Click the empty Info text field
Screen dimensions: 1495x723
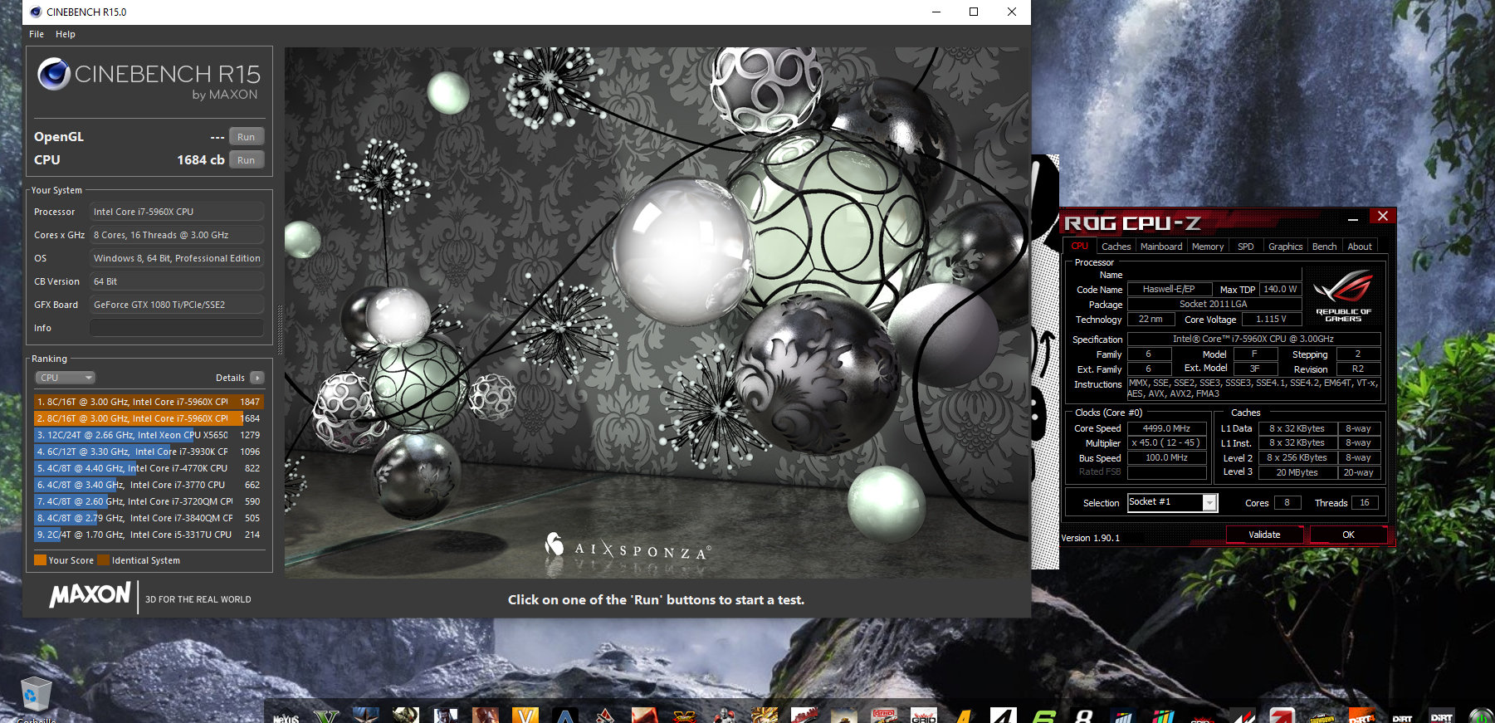pos(177,328)
